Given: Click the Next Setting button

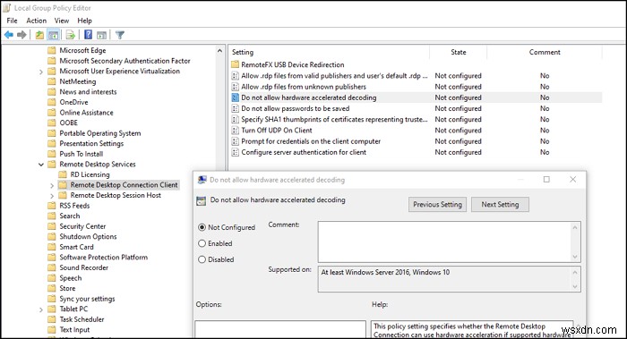Looking at the screenshot, I should point(500,205).
